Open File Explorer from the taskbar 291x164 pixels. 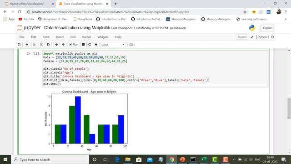point(128,159)
